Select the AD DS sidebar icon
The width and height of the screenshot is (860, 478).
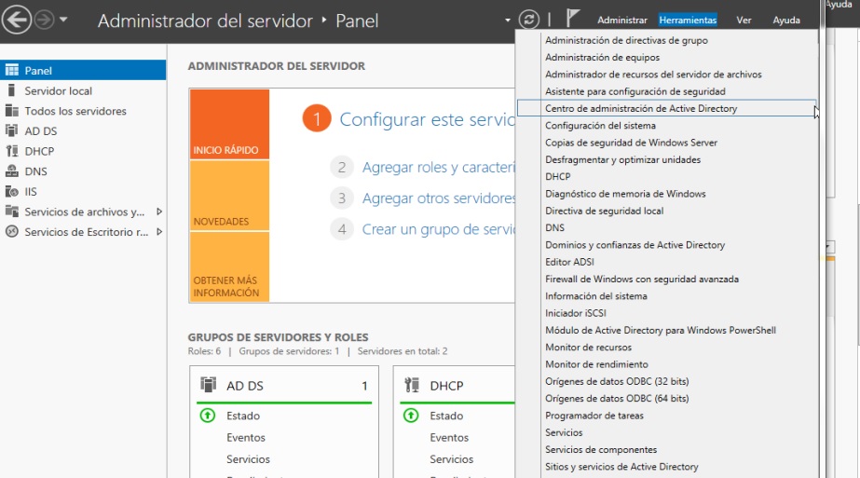point(12,131)
